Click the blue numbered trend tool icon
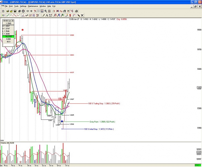 (58, 16)
